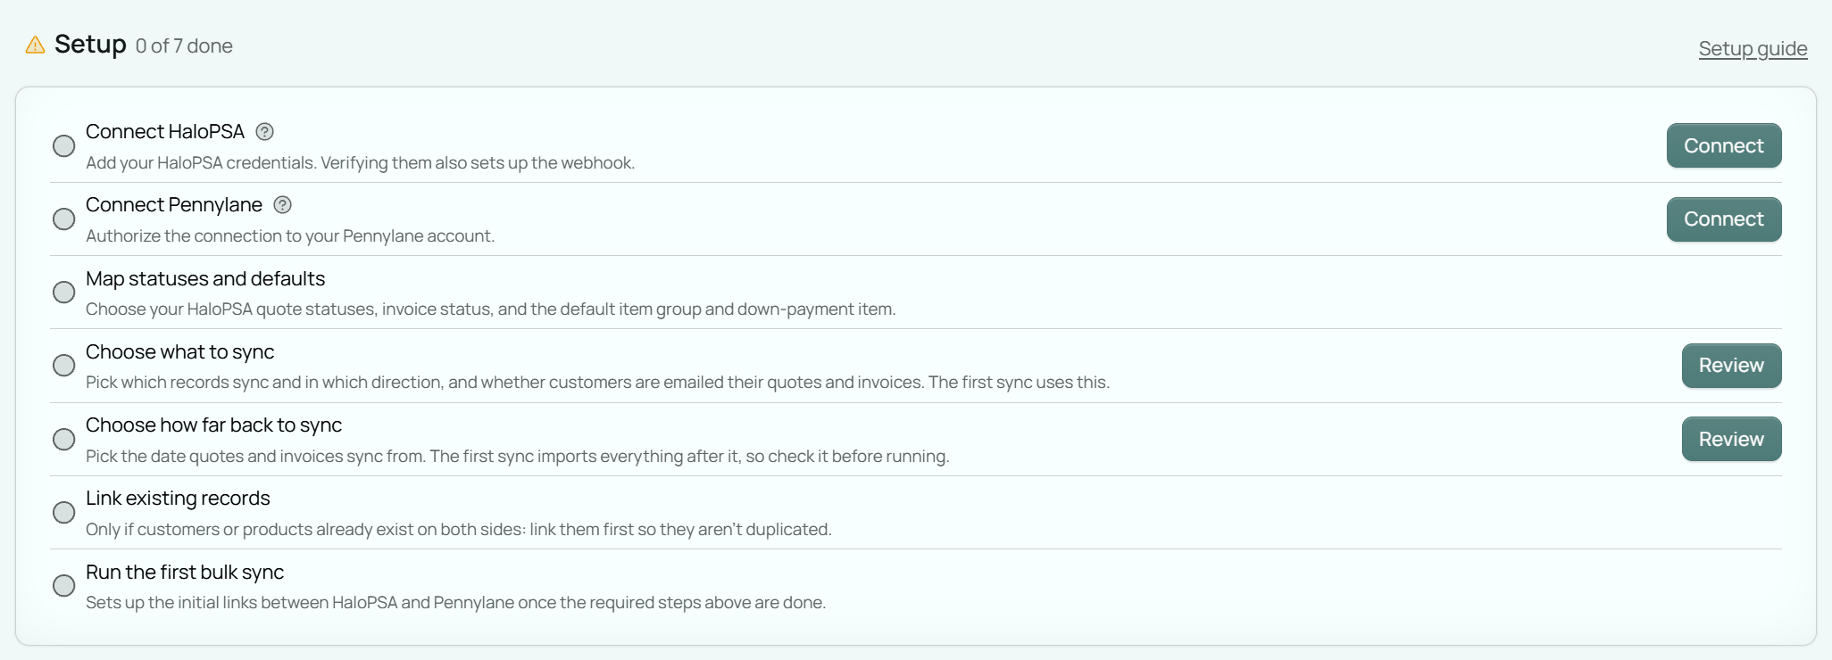Image resolution: width=1832 pixels, height=660 pixels.
Task: Select 'Choose how far back to sync' title
Action: 213,425
